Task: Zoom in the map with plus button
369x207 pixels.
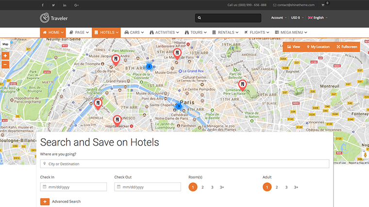Action: coord(5,56)
